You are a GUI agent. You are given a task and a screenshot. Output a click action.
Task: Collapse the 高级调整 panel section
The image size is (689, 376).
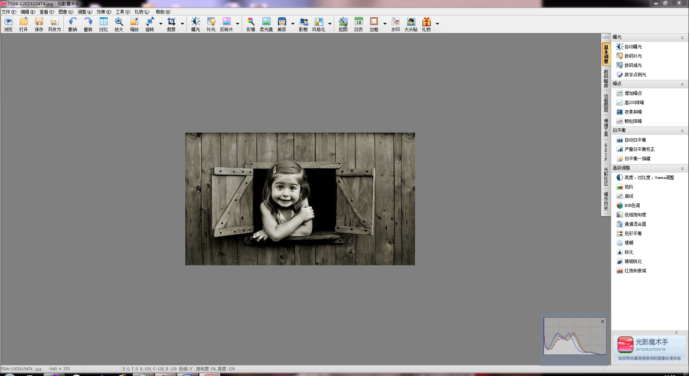point(682,168)
